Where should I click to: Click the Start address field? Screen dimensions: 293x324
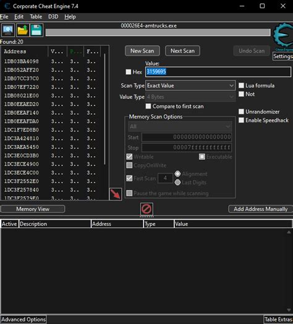pos(187,137)
